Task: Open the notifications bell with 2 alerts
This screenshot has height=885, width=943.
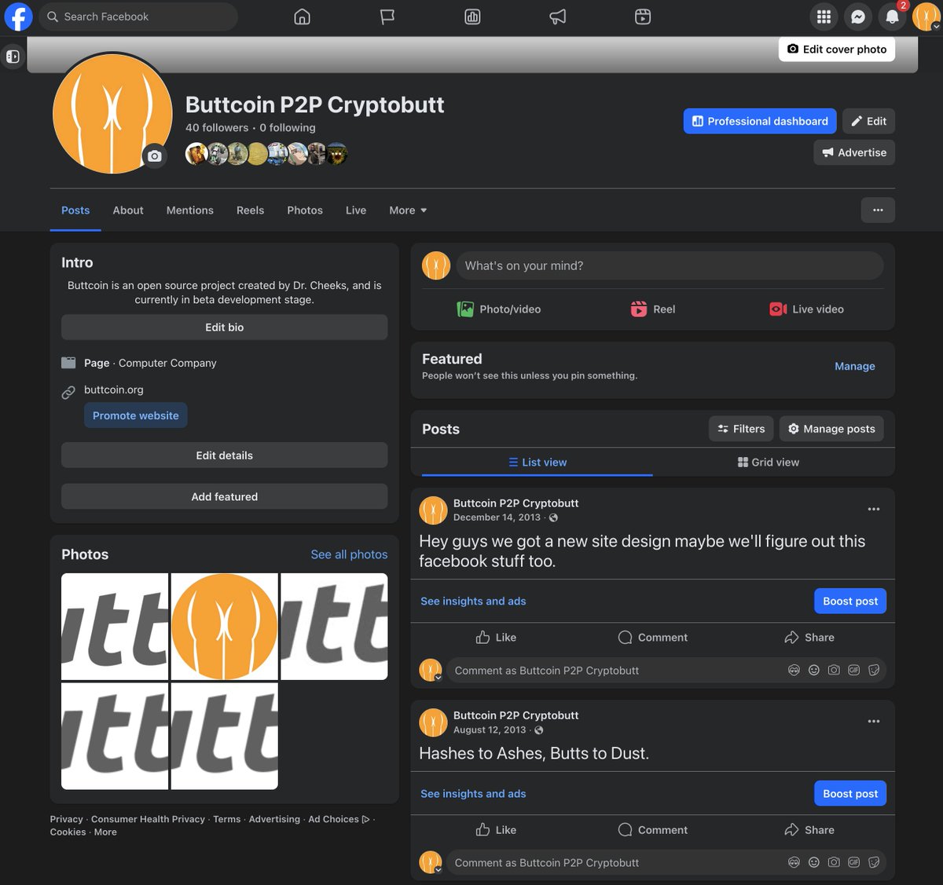Action: point(892,16)
